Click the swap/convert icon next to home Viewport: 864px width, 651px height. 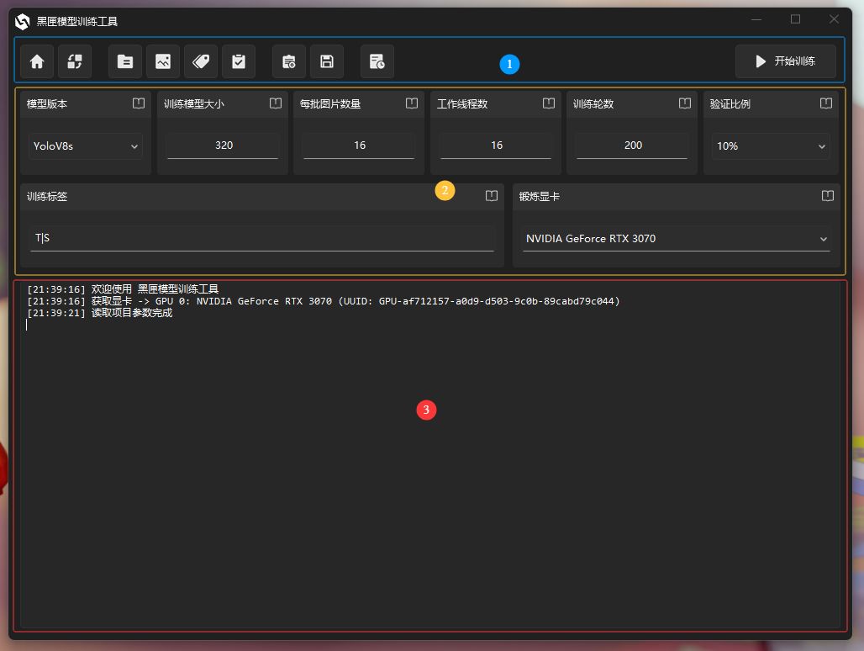pyautogui.click(x=75, y=61)
